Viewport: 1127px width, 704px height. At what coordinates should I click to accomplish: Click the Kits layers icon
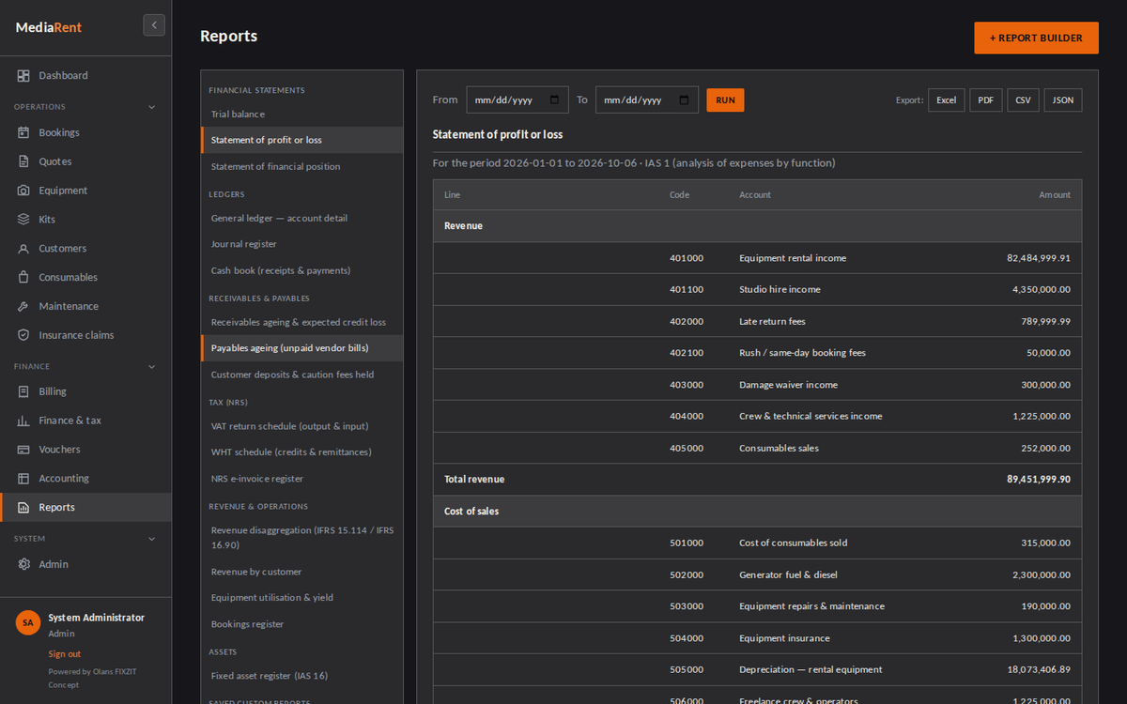coord(23,220)
